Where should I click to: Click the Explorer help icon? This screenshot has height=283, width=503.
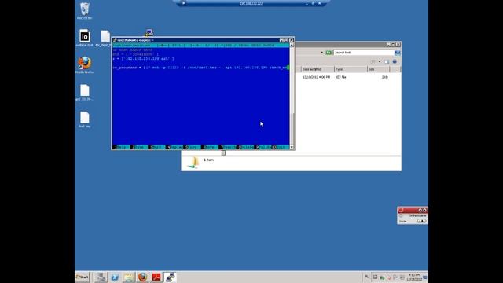coord(395,61)
